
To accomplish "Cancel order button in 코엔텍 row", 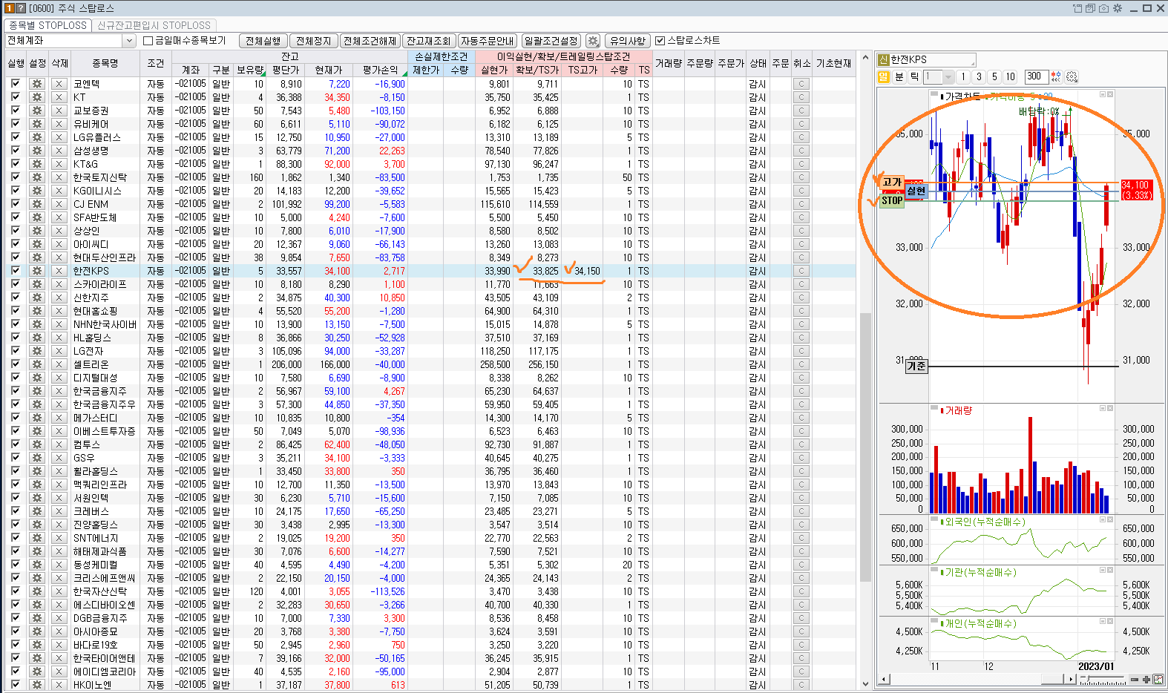I will pyautogui.click(x=801, y=84).
